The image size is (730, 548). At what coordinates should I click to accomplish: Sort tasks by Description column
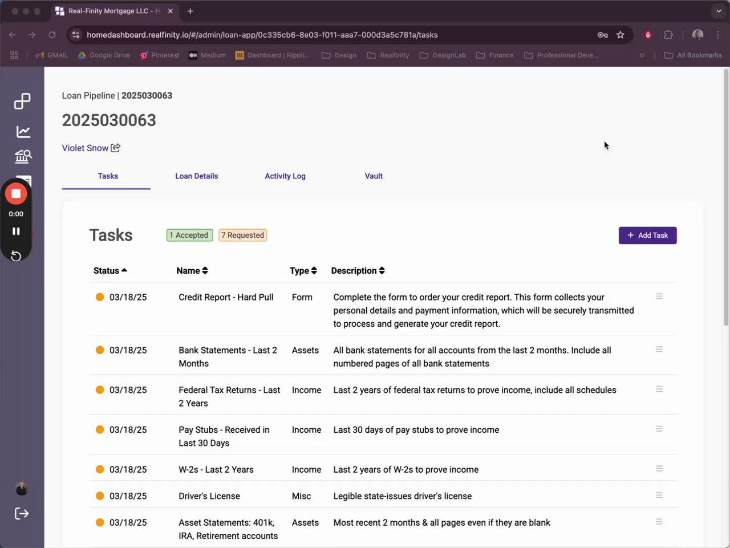coord(358,271)
